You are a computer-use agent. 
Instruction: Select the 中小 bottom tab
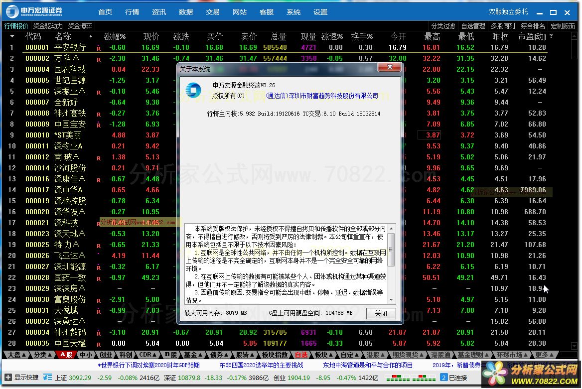(x=86, y=355)
